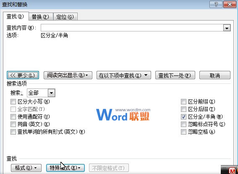Enable 查找单词的所有形式(英文) checkbox
Screen dimensions: 238x174
pos(13,132)
